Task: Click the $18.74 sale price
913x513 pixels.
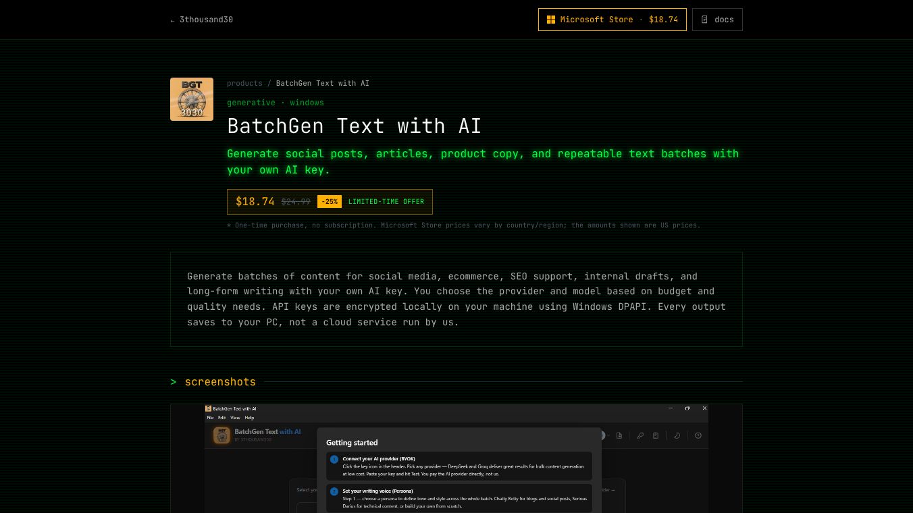Action: pos(255,201)
